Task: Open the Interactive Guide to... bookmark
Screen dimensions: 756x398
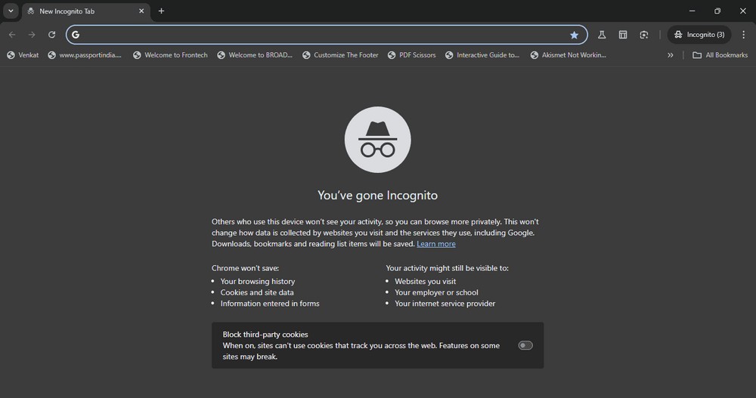Action: coord(482,55)
